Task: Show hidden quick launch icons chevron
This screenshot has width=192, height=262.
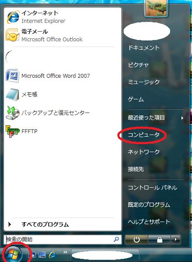Action: coord(65,252)
